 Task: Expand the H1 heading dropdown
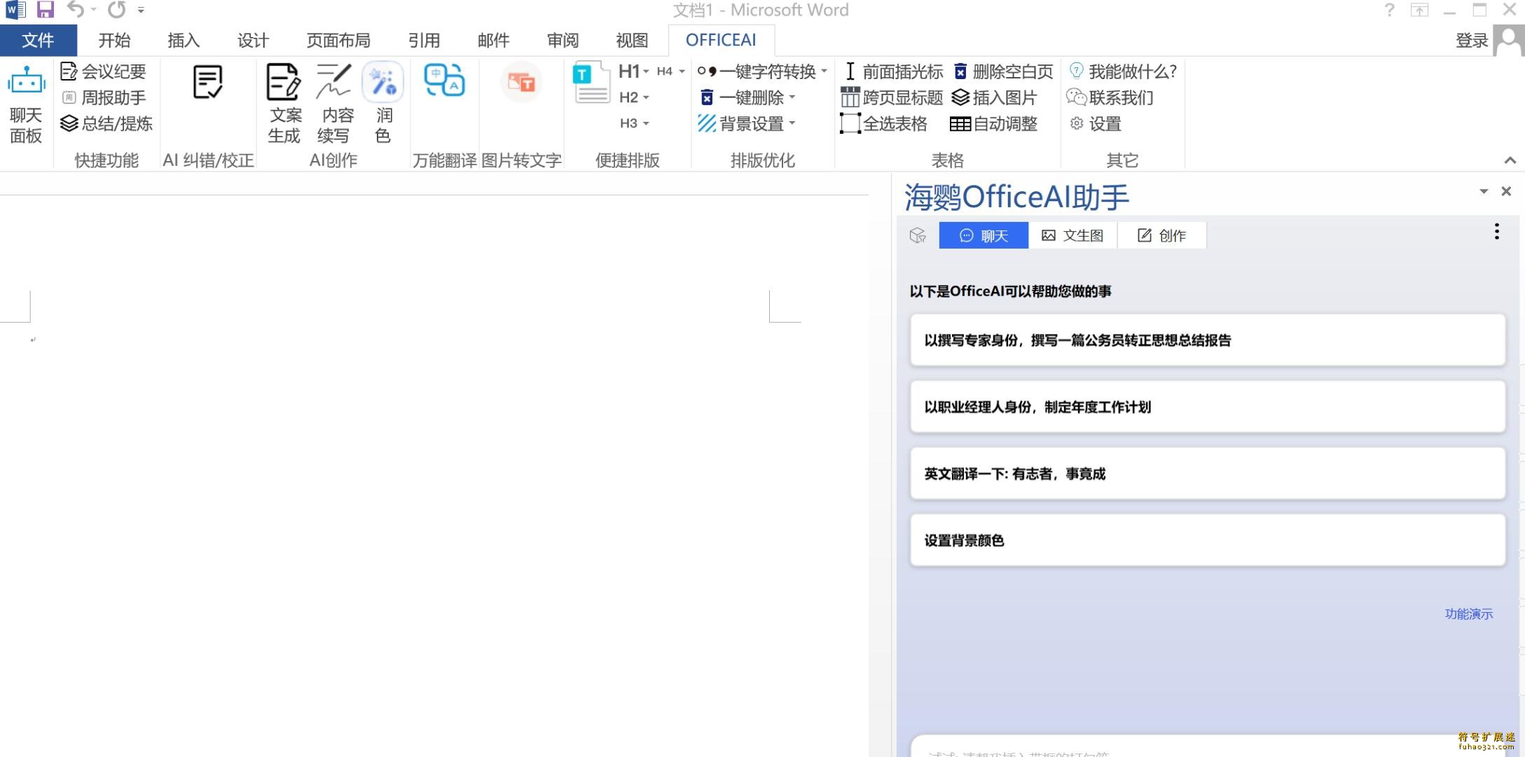point(647,71)
